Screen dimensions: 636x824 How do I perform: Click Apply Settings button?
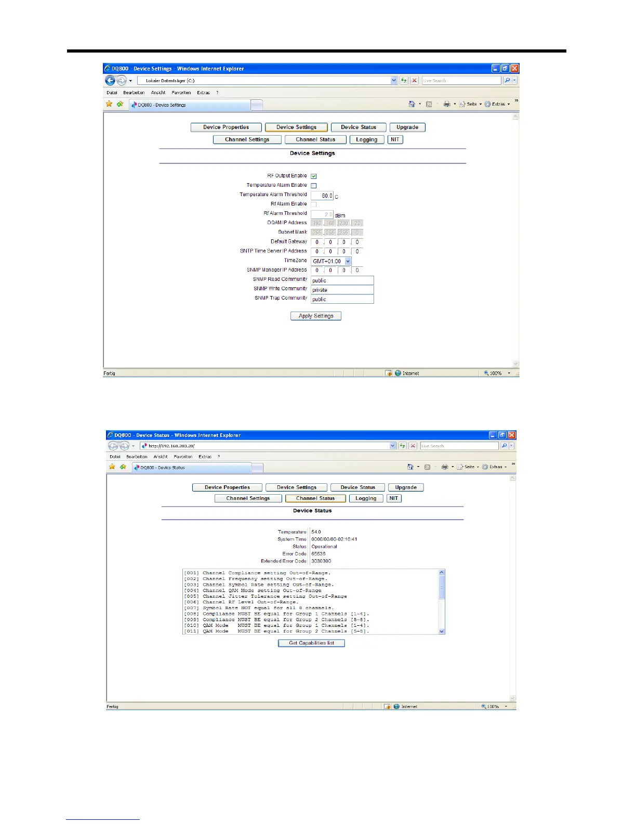click(x=316, y=316)
